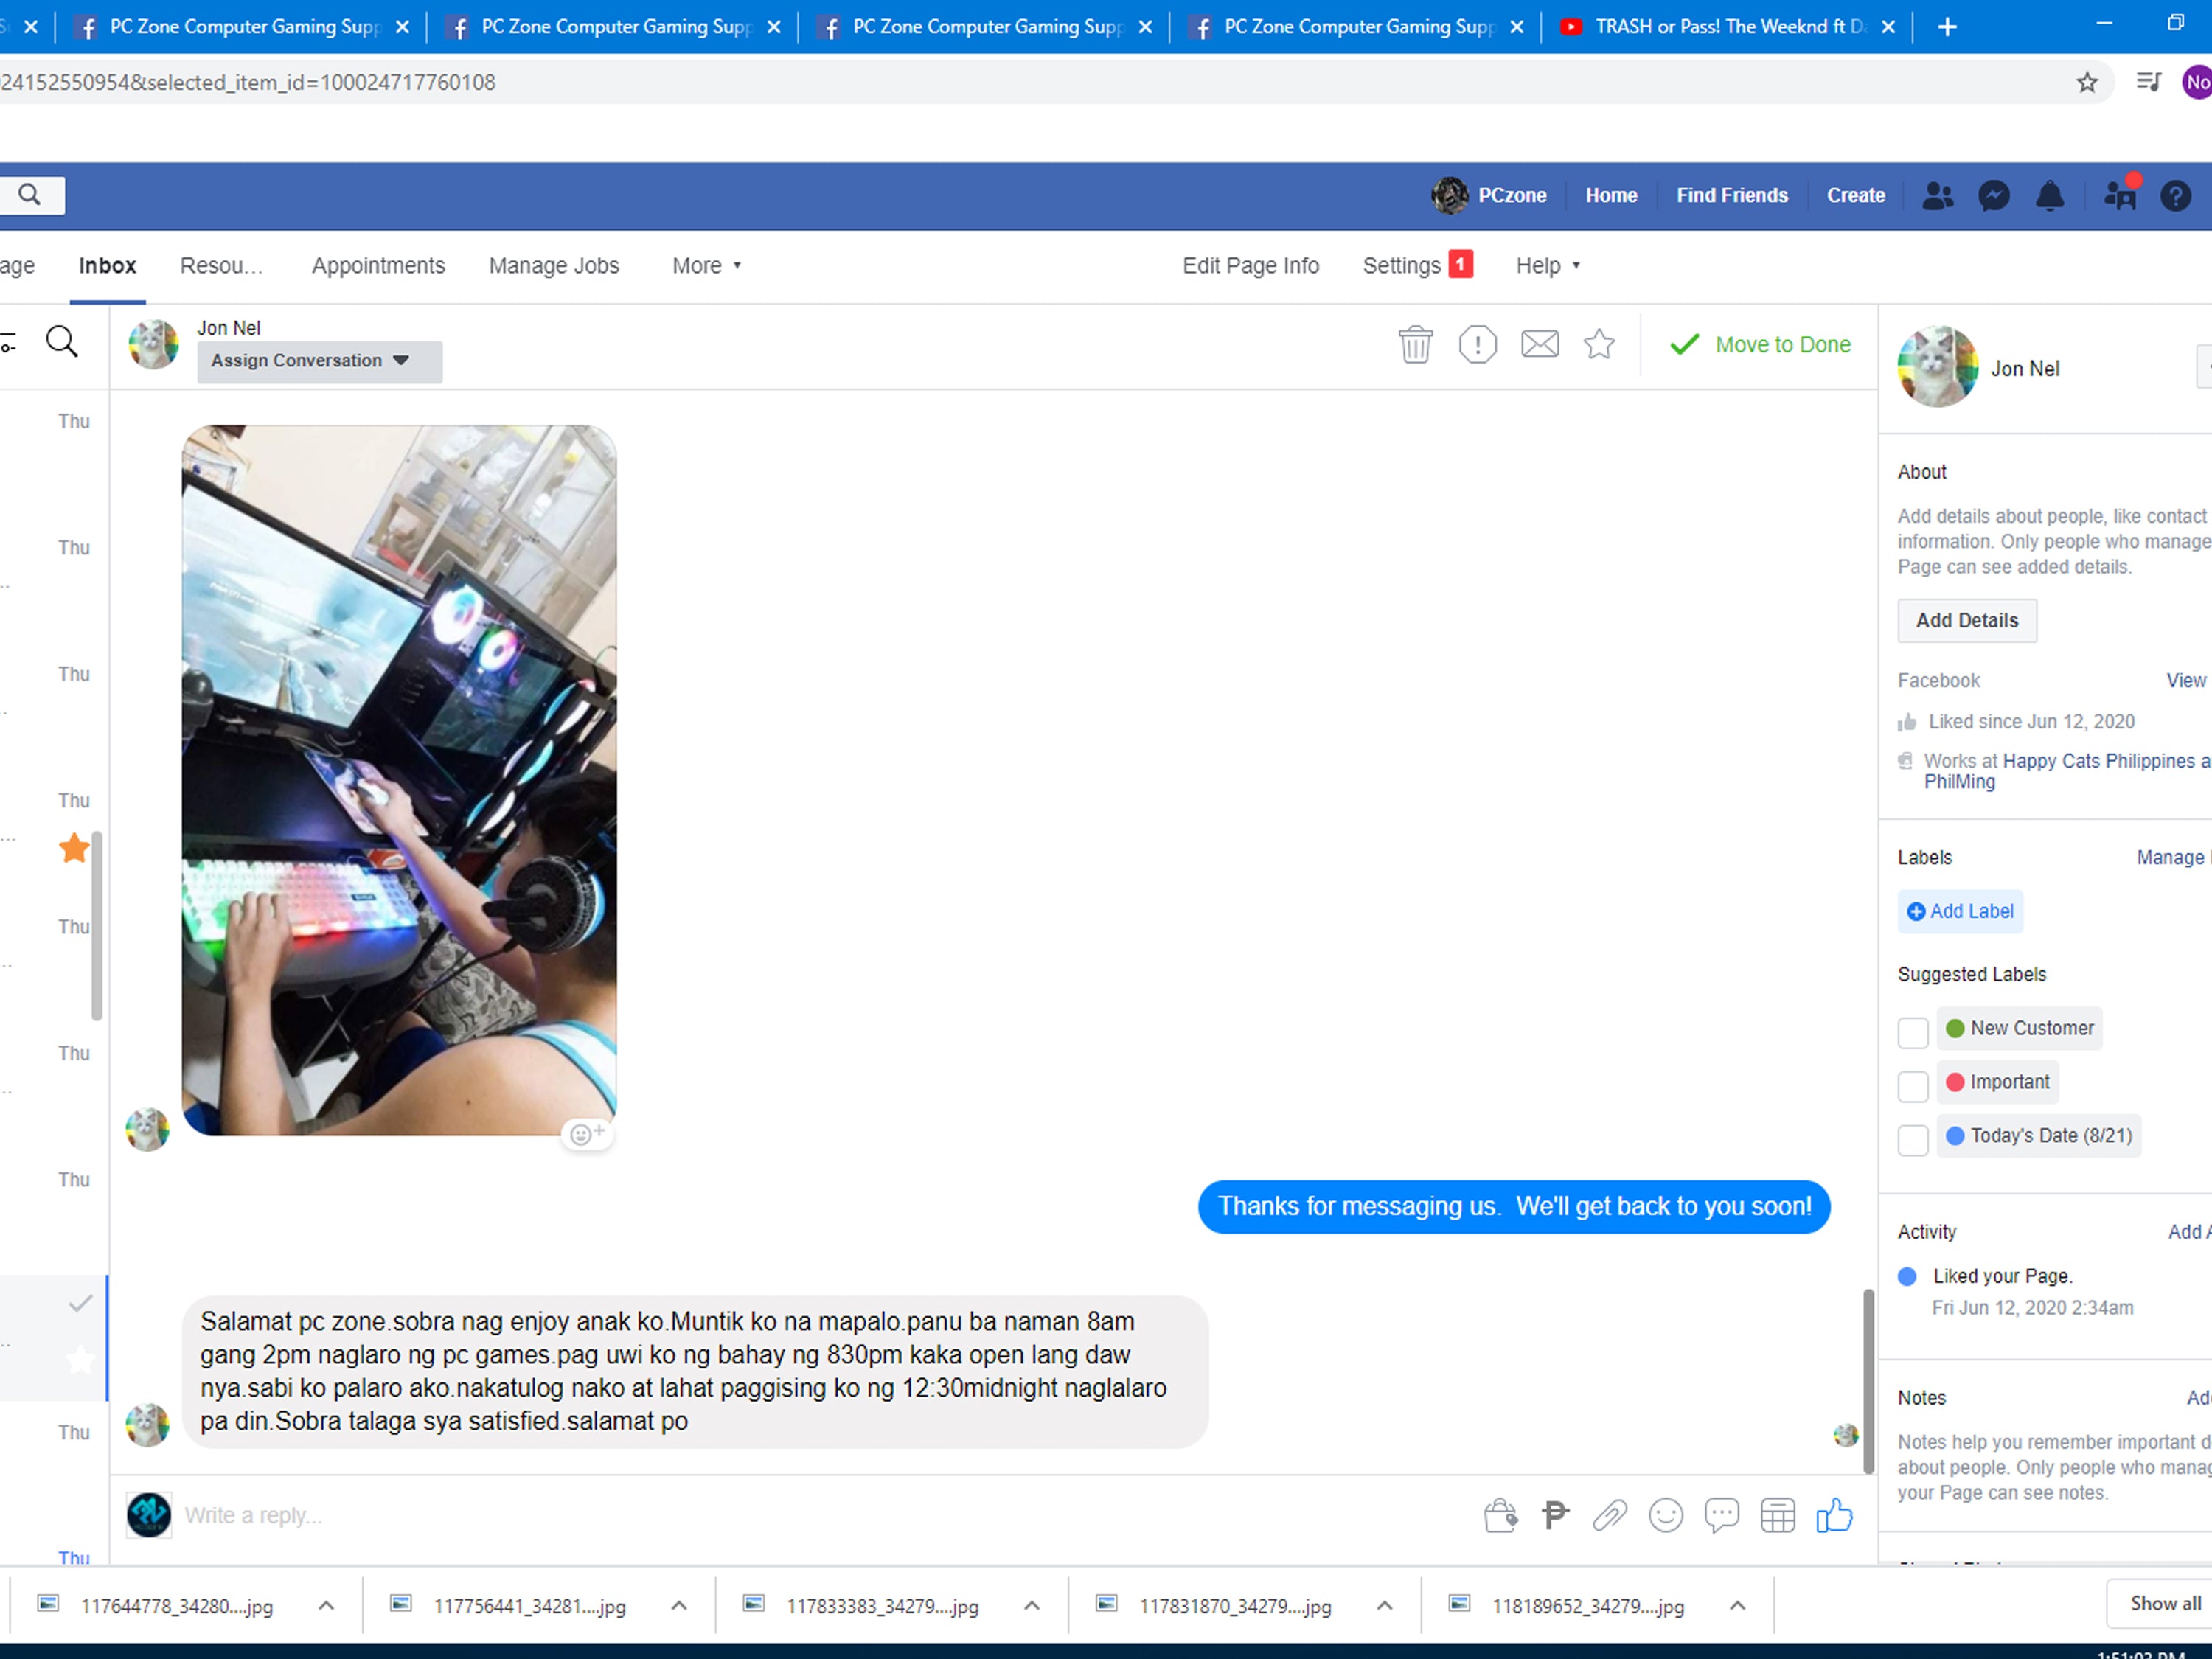
Task: Check the Important label box
Action: tap(1912, 1086)
